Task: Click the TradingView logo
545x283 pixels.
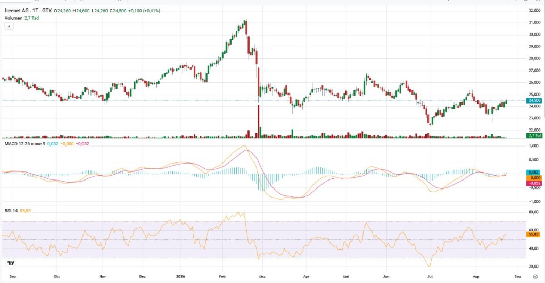Action: pyautogui.click(x=11, y=263)
